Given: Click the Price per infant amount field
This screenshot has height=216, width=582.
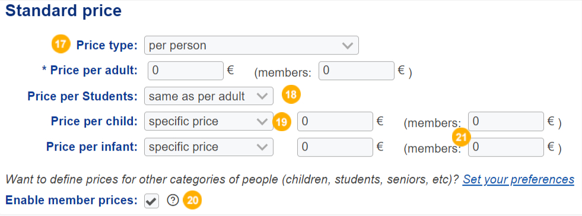Looking at the screenshot, I should tap(335, 147).
